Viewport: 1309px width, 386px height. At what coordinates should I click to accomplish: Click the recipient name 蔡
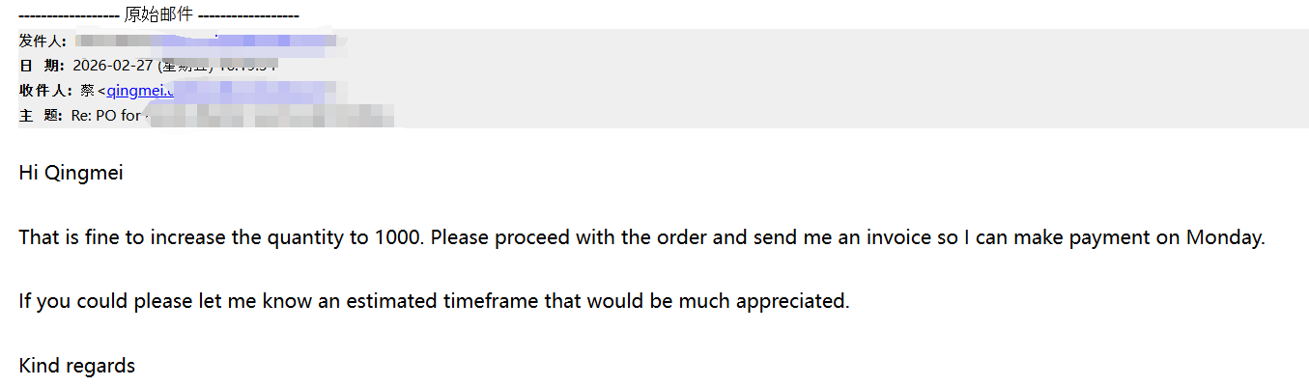pyautogui.click(x=87, y=91)
